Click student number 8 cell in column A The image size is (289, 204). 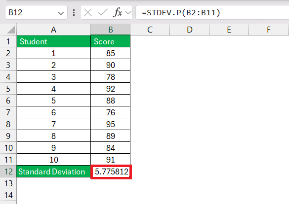(x=54, y=136)
